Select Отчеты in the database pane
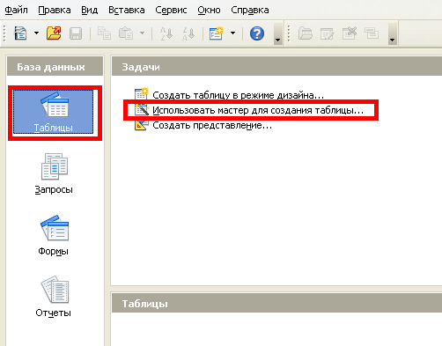The image size is (442, 346). pyautogui.click(x=54, y=297)
